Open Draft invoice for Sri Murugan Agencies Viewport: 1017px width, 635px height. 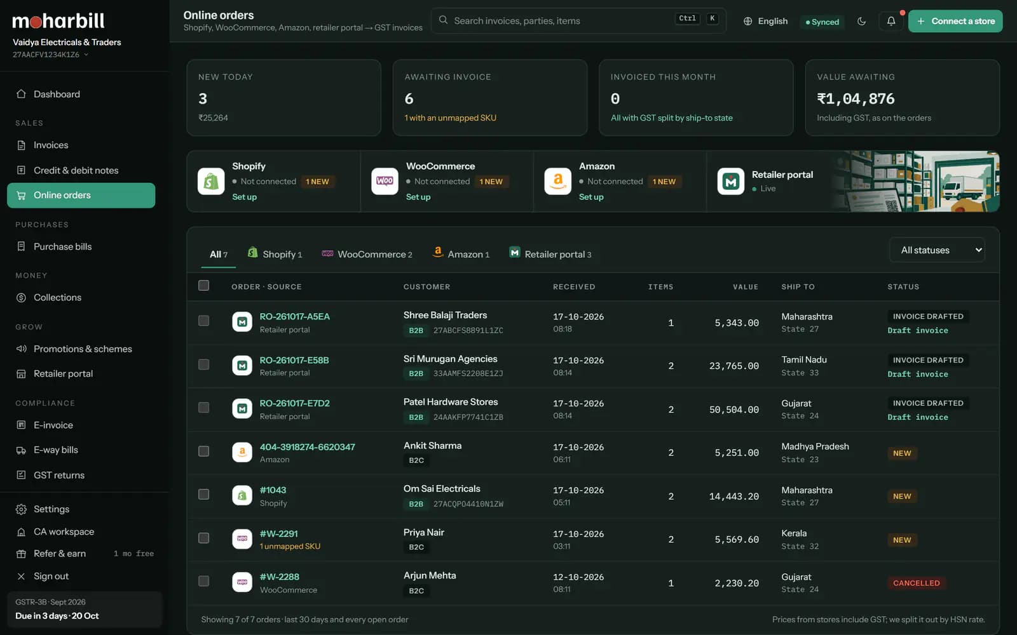tap(918, 374)
